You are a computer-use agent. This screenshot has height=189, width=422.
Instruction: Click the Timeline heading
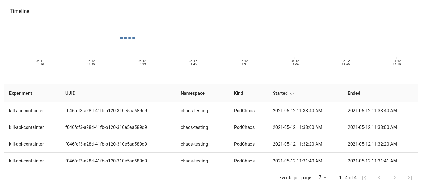point(20,11)
